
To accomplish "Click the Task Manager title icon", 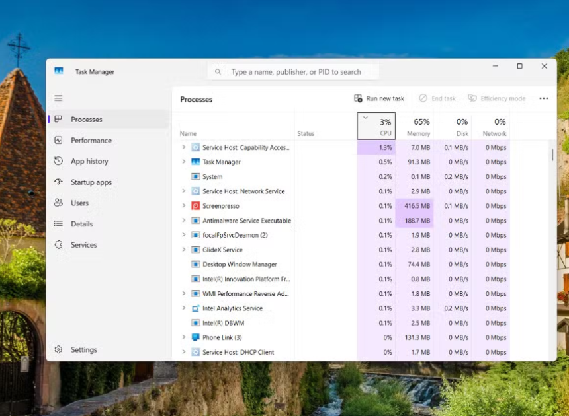I will 59,71.
